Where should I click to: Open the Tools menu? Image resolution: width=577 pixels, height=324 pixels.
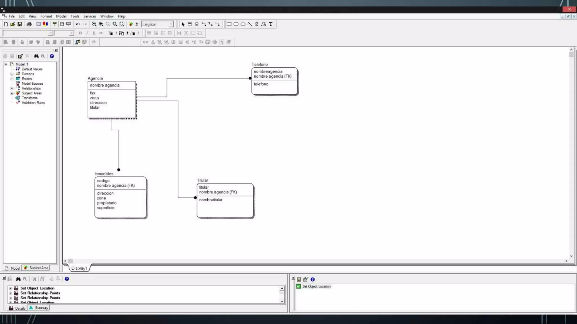click(75, 16)
